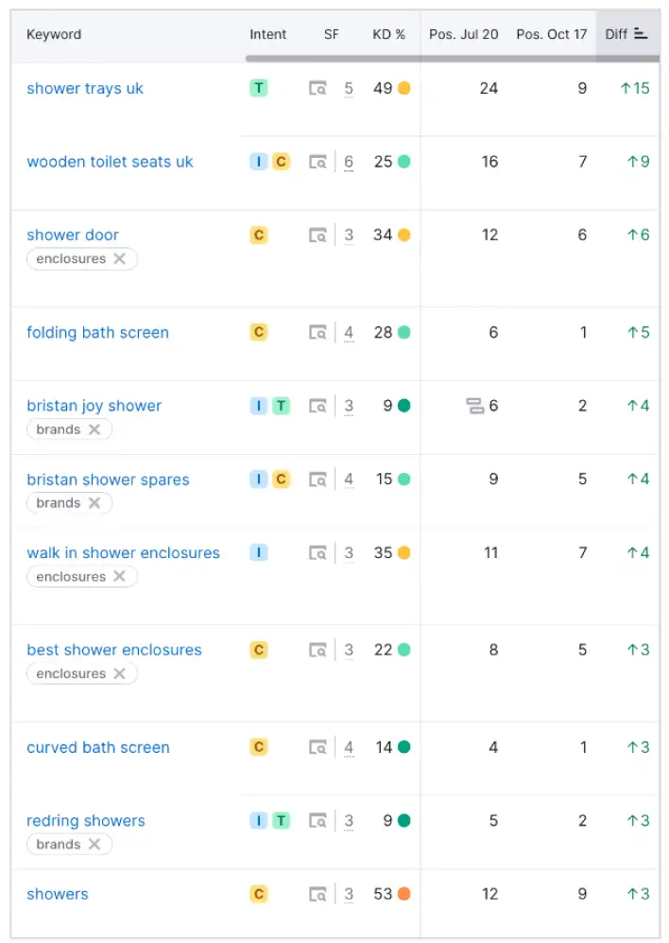The width and height of the screenshot is (669, 943).
Task: Click the sitelinks icon beside bristan joy shower position
Action: point(474,407)
